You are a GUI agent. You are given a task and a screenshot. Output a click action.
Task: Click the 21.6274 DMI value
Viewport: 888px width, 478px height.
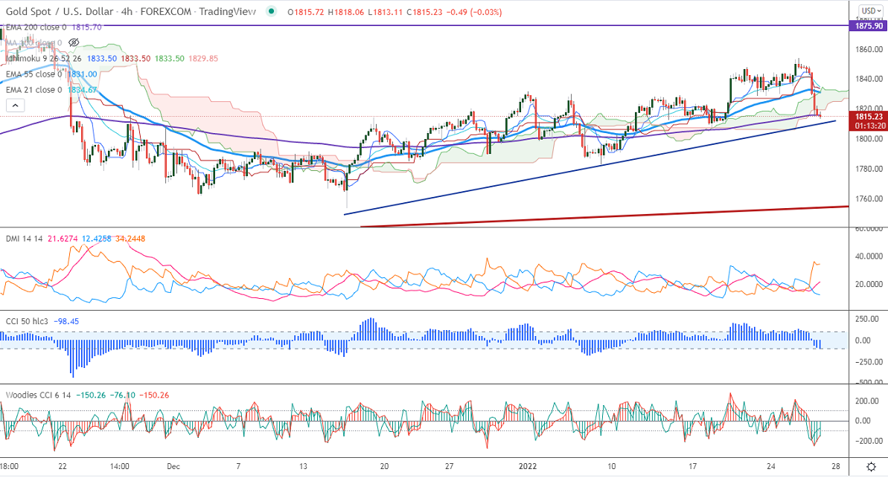(x=63, y=239)
